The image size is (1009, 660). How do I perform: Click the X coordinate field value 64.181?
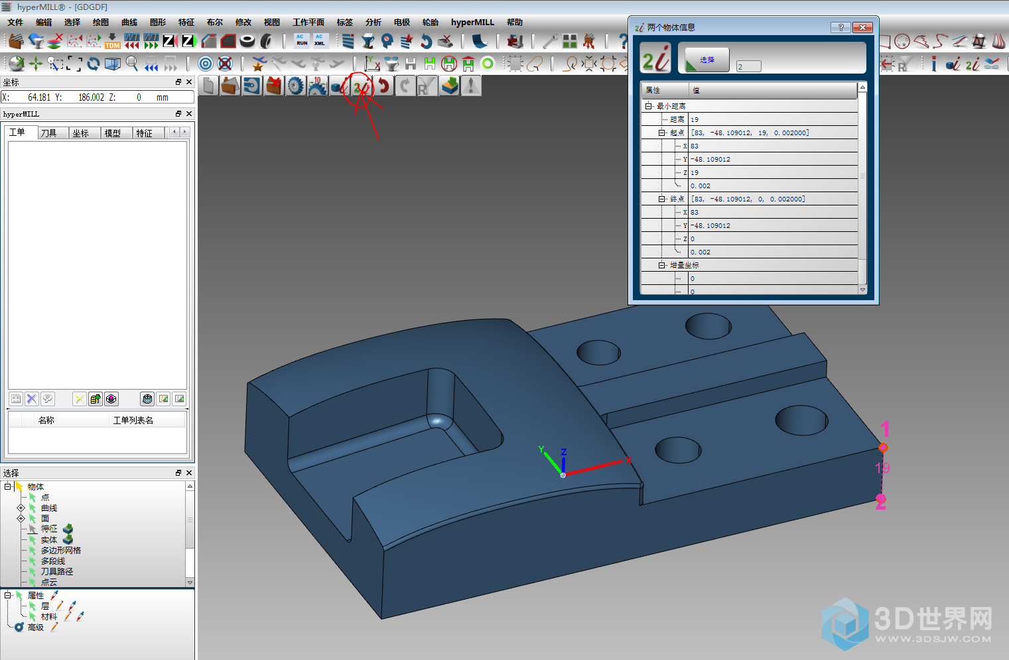point(39,97)
